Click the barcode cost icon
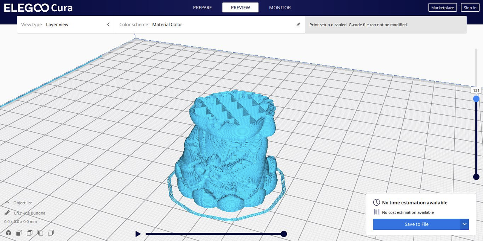The width and height of the screenshot is (483, 241). [x=376, y=212]
